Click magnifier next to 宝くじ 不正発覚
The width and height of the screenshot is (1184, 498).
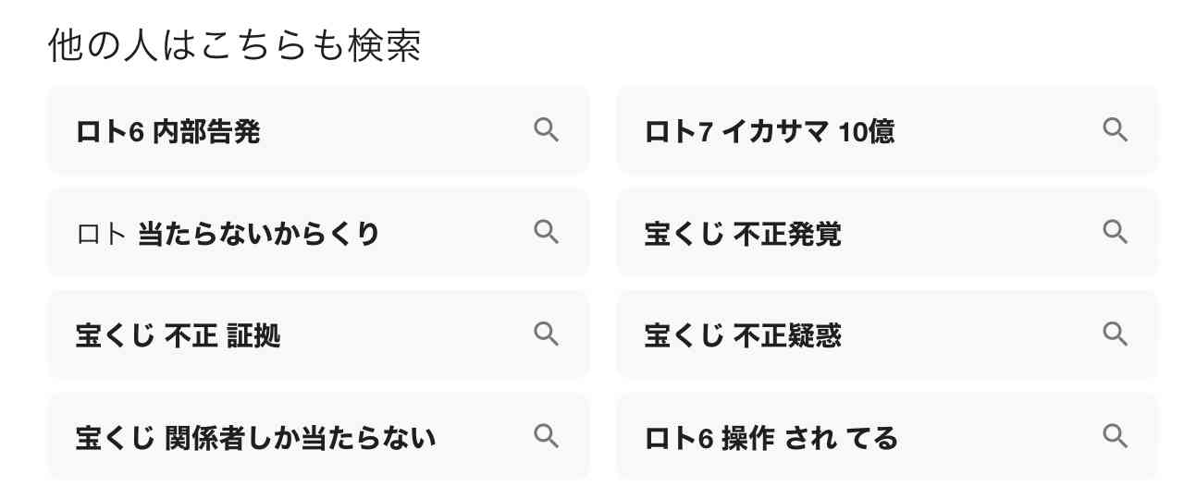(1116, 232)
